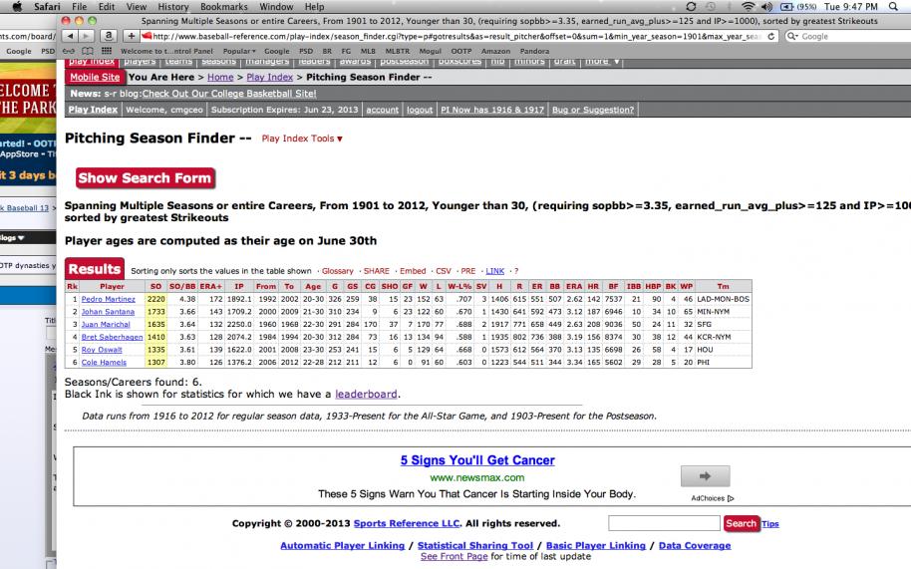Click the add bookmark plus button

point(131,36)
